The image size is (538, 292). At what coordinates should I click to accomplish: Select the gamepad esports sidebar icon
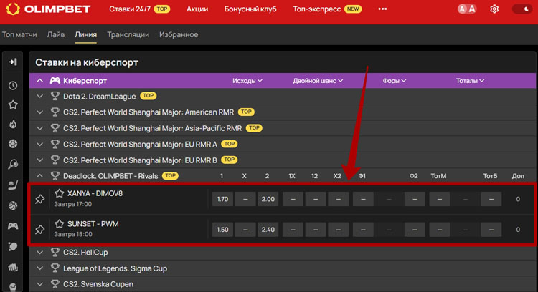pyautogui.click(x=13, y=226)
